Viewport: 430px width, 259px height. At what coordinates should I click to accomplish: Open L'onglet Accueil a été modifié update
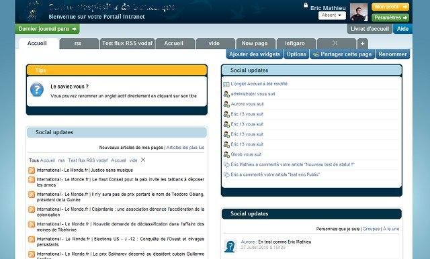coord(259,84)
